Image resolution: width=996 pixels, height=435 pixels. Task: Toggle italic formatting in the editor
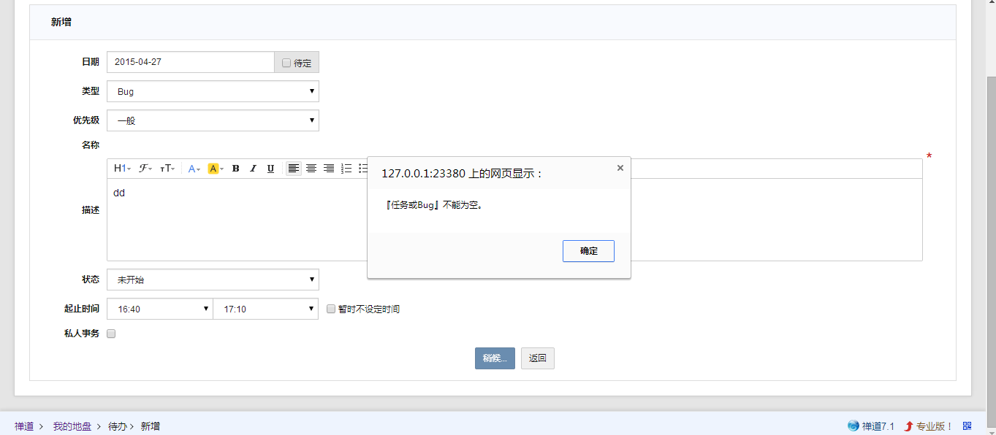253,169
